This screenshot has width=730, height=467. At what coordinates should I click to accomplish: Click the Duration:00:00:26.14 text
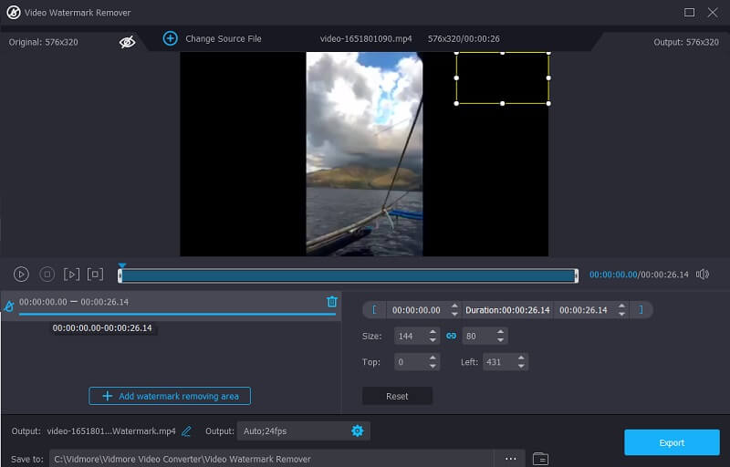click(507, 310)
